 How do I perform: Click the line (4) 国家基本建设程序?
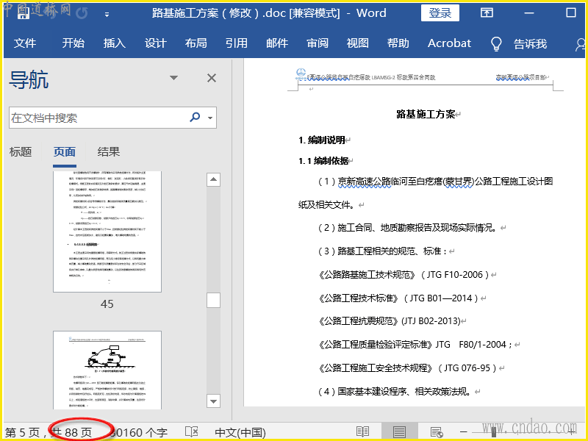point(395,392)
